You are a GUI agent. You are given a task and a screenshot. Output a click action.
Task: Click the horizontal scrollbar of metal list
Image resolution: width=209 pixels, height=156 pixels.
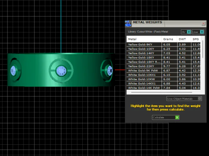[162, 92]
